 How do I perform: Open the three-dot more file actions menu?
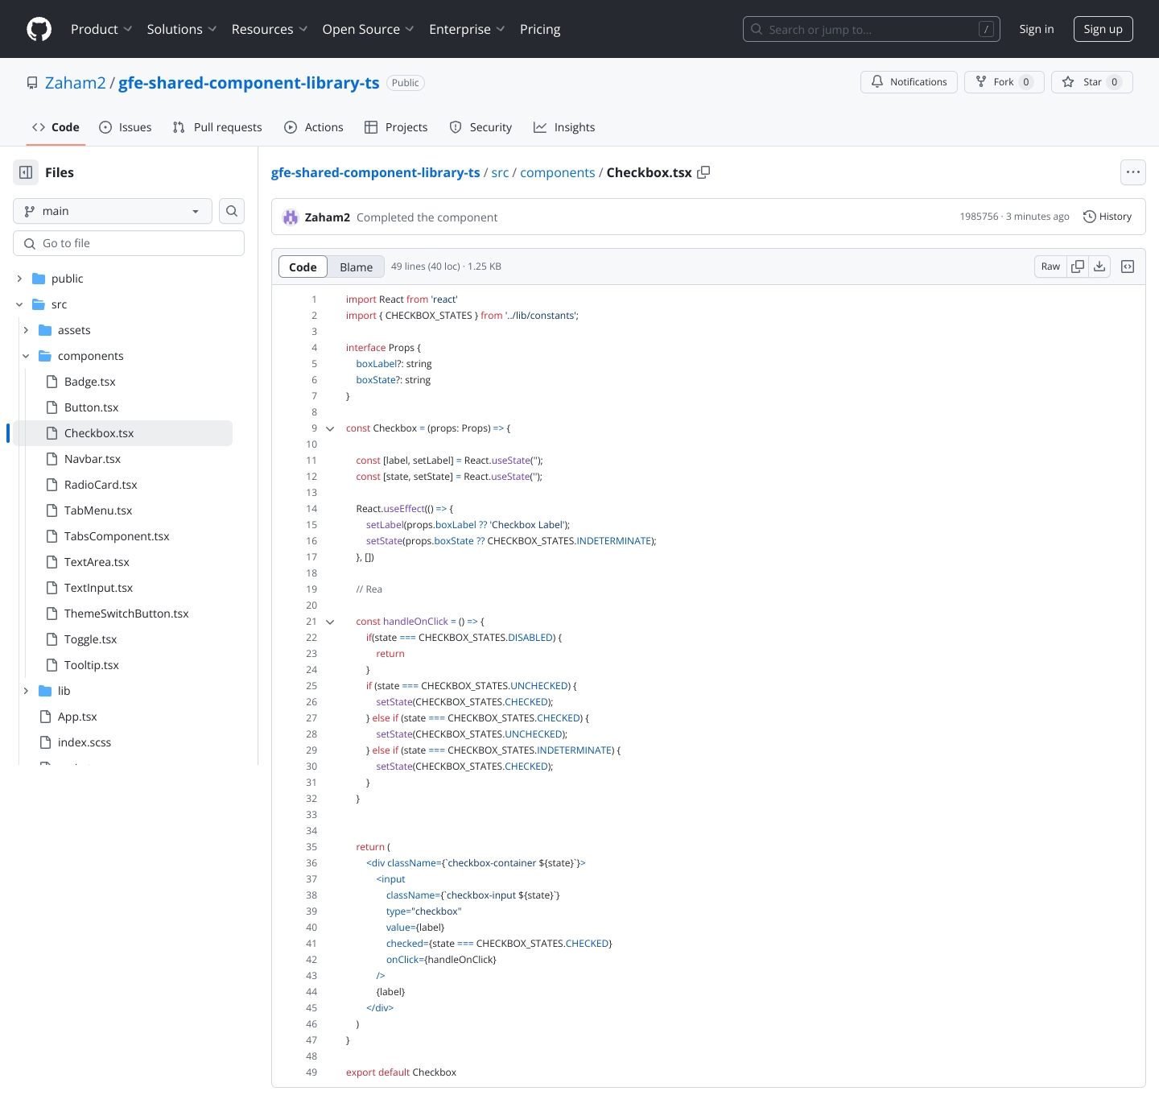coord(1133,172)
